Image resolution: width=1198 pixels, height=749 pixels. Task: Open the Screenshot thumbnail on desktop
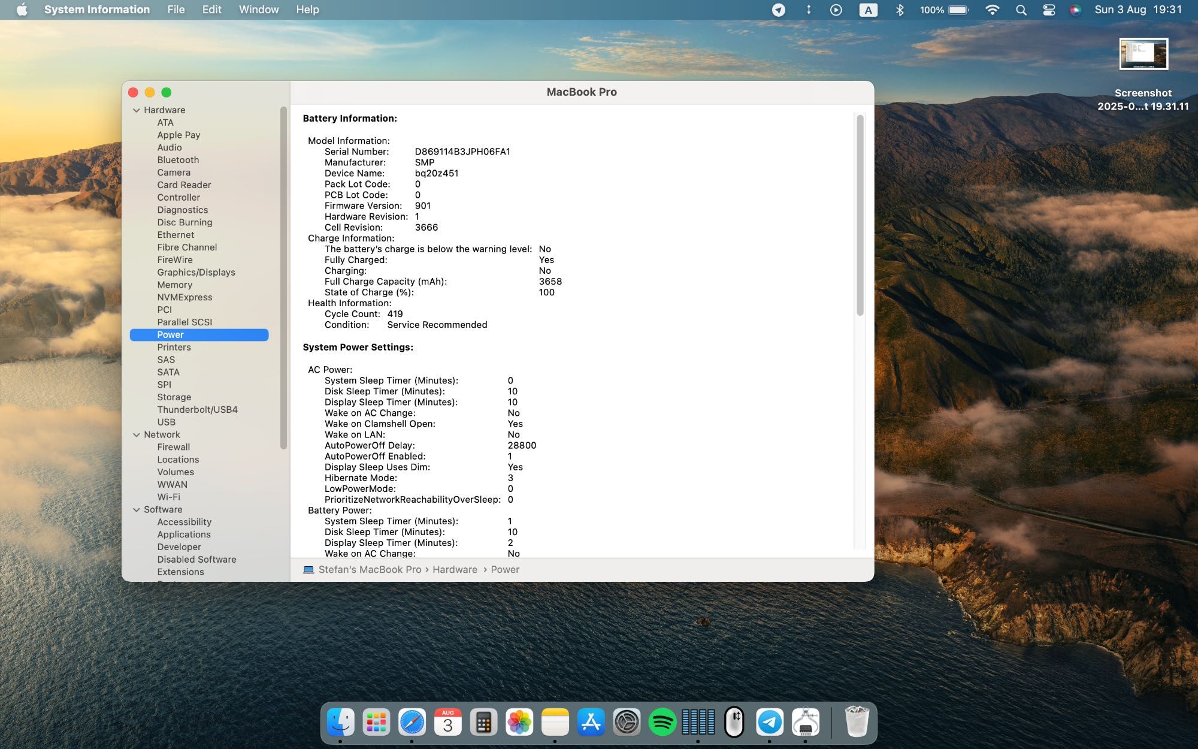point(1143,54)
